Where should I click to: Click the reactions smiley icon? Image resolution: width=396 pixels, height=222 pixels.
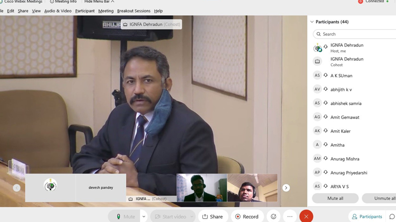pyautogui.click(x=273, y=217)
